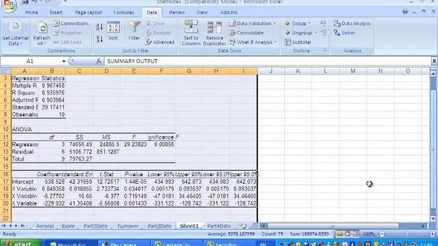Click Windows Start button

pos(20,243)
